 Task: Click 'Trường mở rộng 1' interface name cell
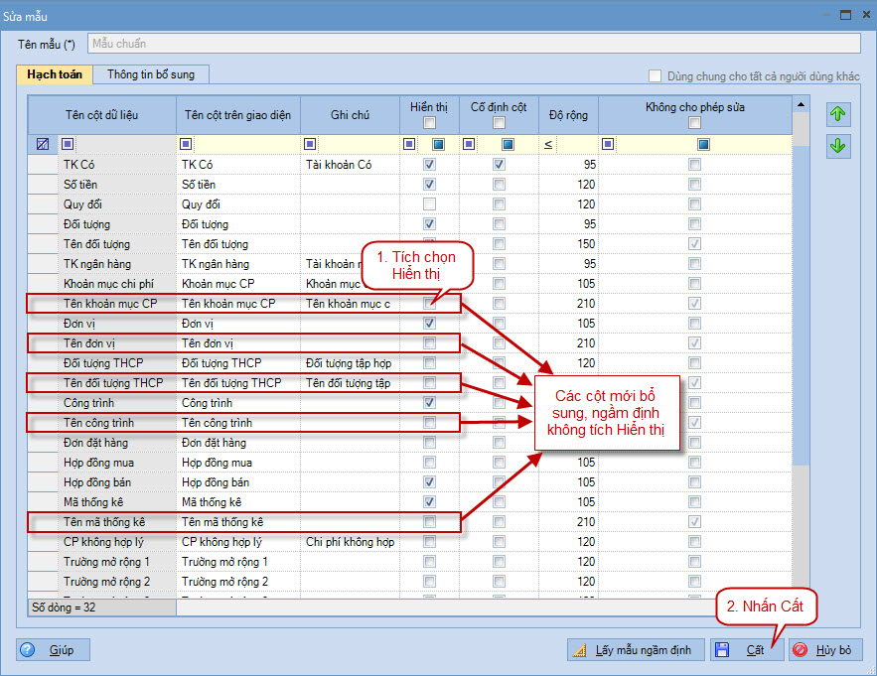click(x=238, y=562)
